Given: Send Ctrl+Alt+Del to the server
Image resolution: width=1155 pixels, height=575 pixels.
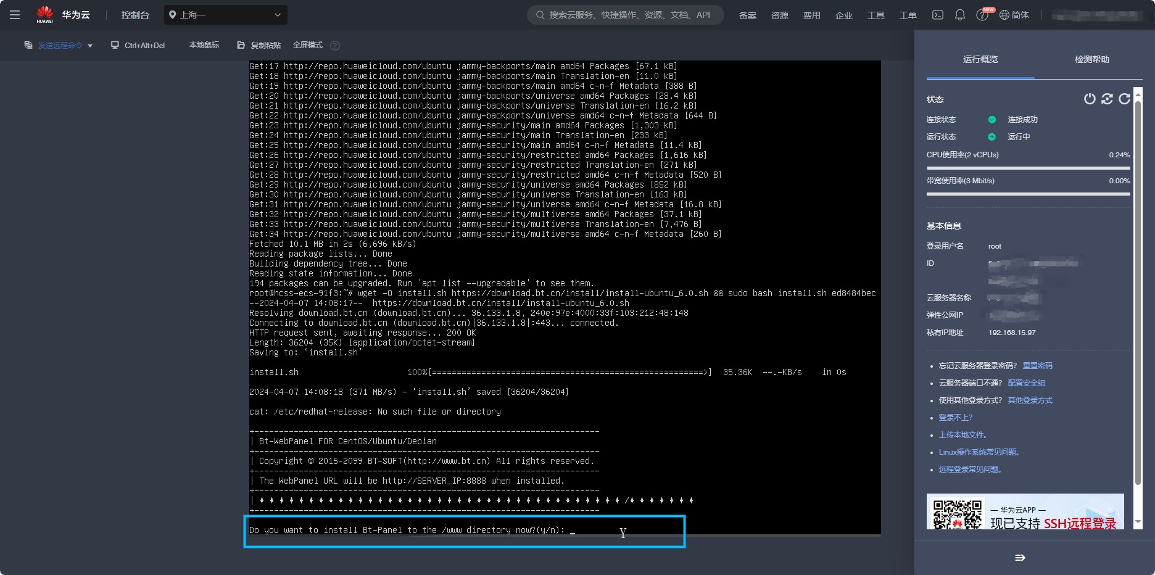Looking at the screenshot, I should tap(138, 45).
